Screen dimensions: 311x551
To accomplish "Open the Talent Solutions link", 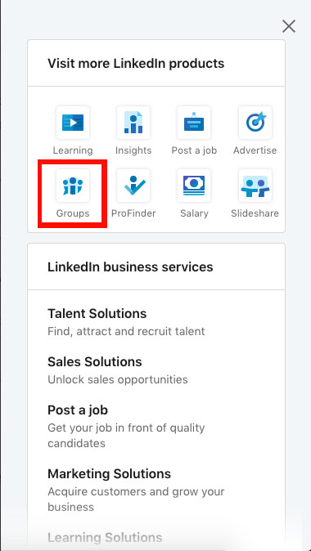I will [x=97, y=313].
